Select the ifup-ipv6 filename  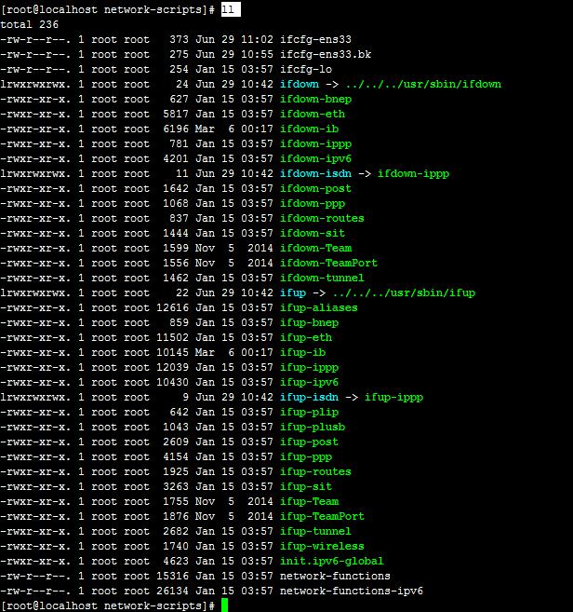tap(309, 382)
